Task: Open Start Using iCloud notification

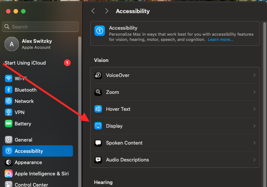Action: (26, 63)
